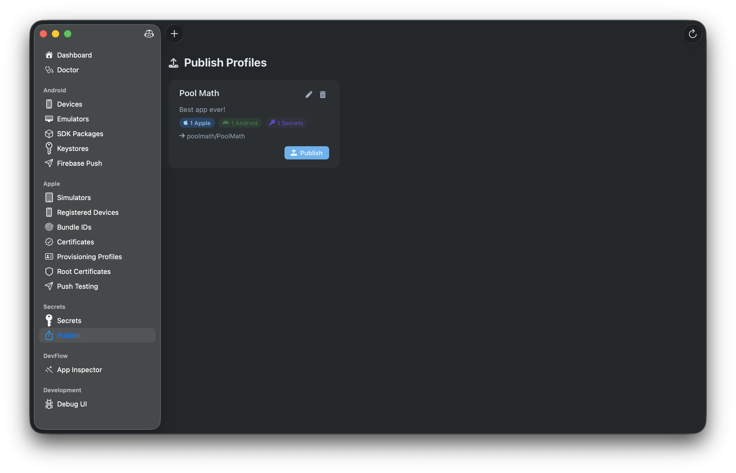Delete the Pool Math profile via trash icon

tap(323, 94)
